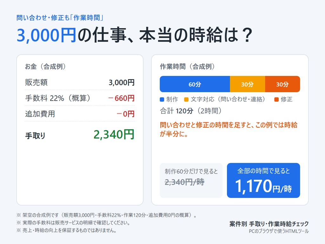Click the －0円 additional cost value
325x244 pixels.
pyautogui.click(x=125, y=114)
